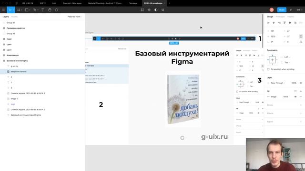This screenshot has width=305, height=171.
Task: Add a stroke with Stroke plus button
Action: [x=301, y=105]
